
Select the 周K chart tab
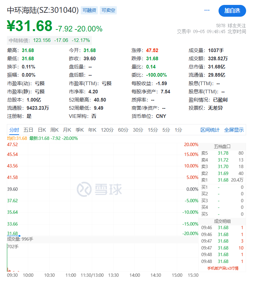pyautogui.click(x=54, y=130)
